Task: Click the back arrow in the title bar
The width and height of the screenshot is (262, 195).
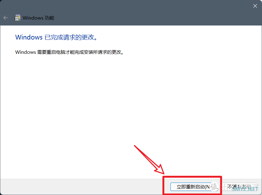Action: point(6,18)
